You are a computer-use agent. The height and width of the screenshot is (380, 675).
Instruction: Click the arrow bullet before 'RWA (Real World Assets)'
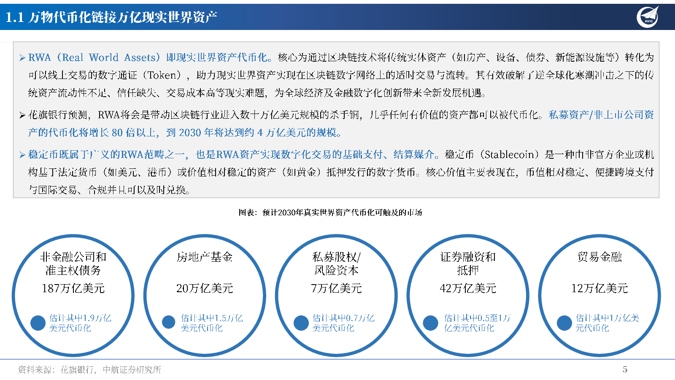(x=22, y=58)
